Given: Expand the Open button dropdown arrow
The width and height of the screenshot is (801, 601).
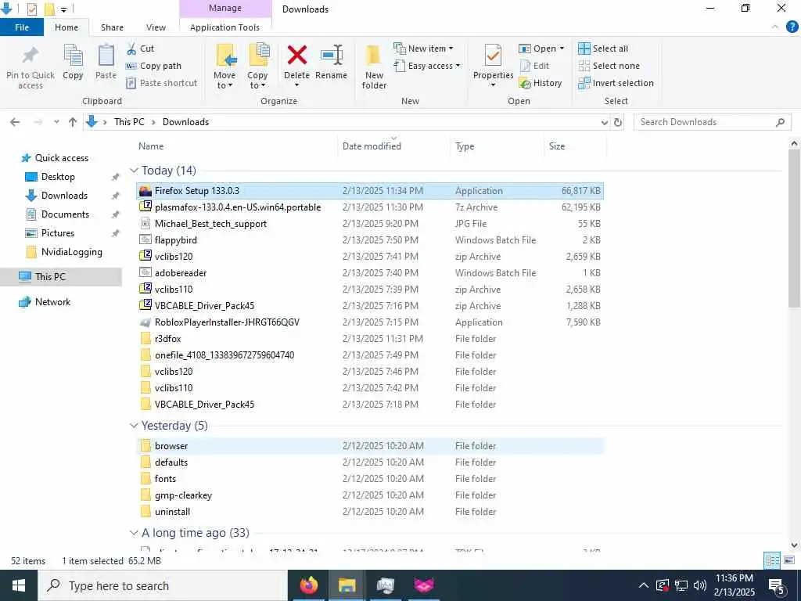Looking at the screenshot, I should (x=562, y=49).
